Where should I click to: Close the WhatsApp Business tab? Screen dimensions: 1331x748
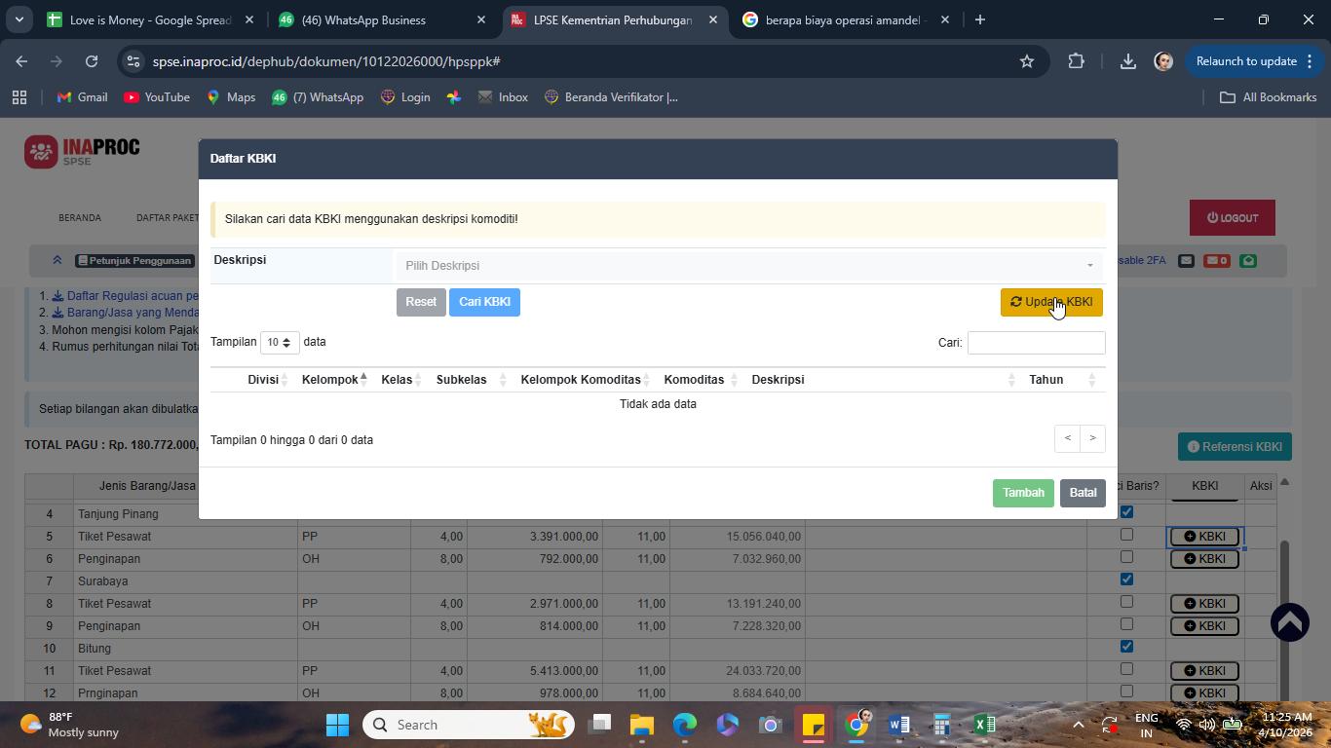point(481,19)
